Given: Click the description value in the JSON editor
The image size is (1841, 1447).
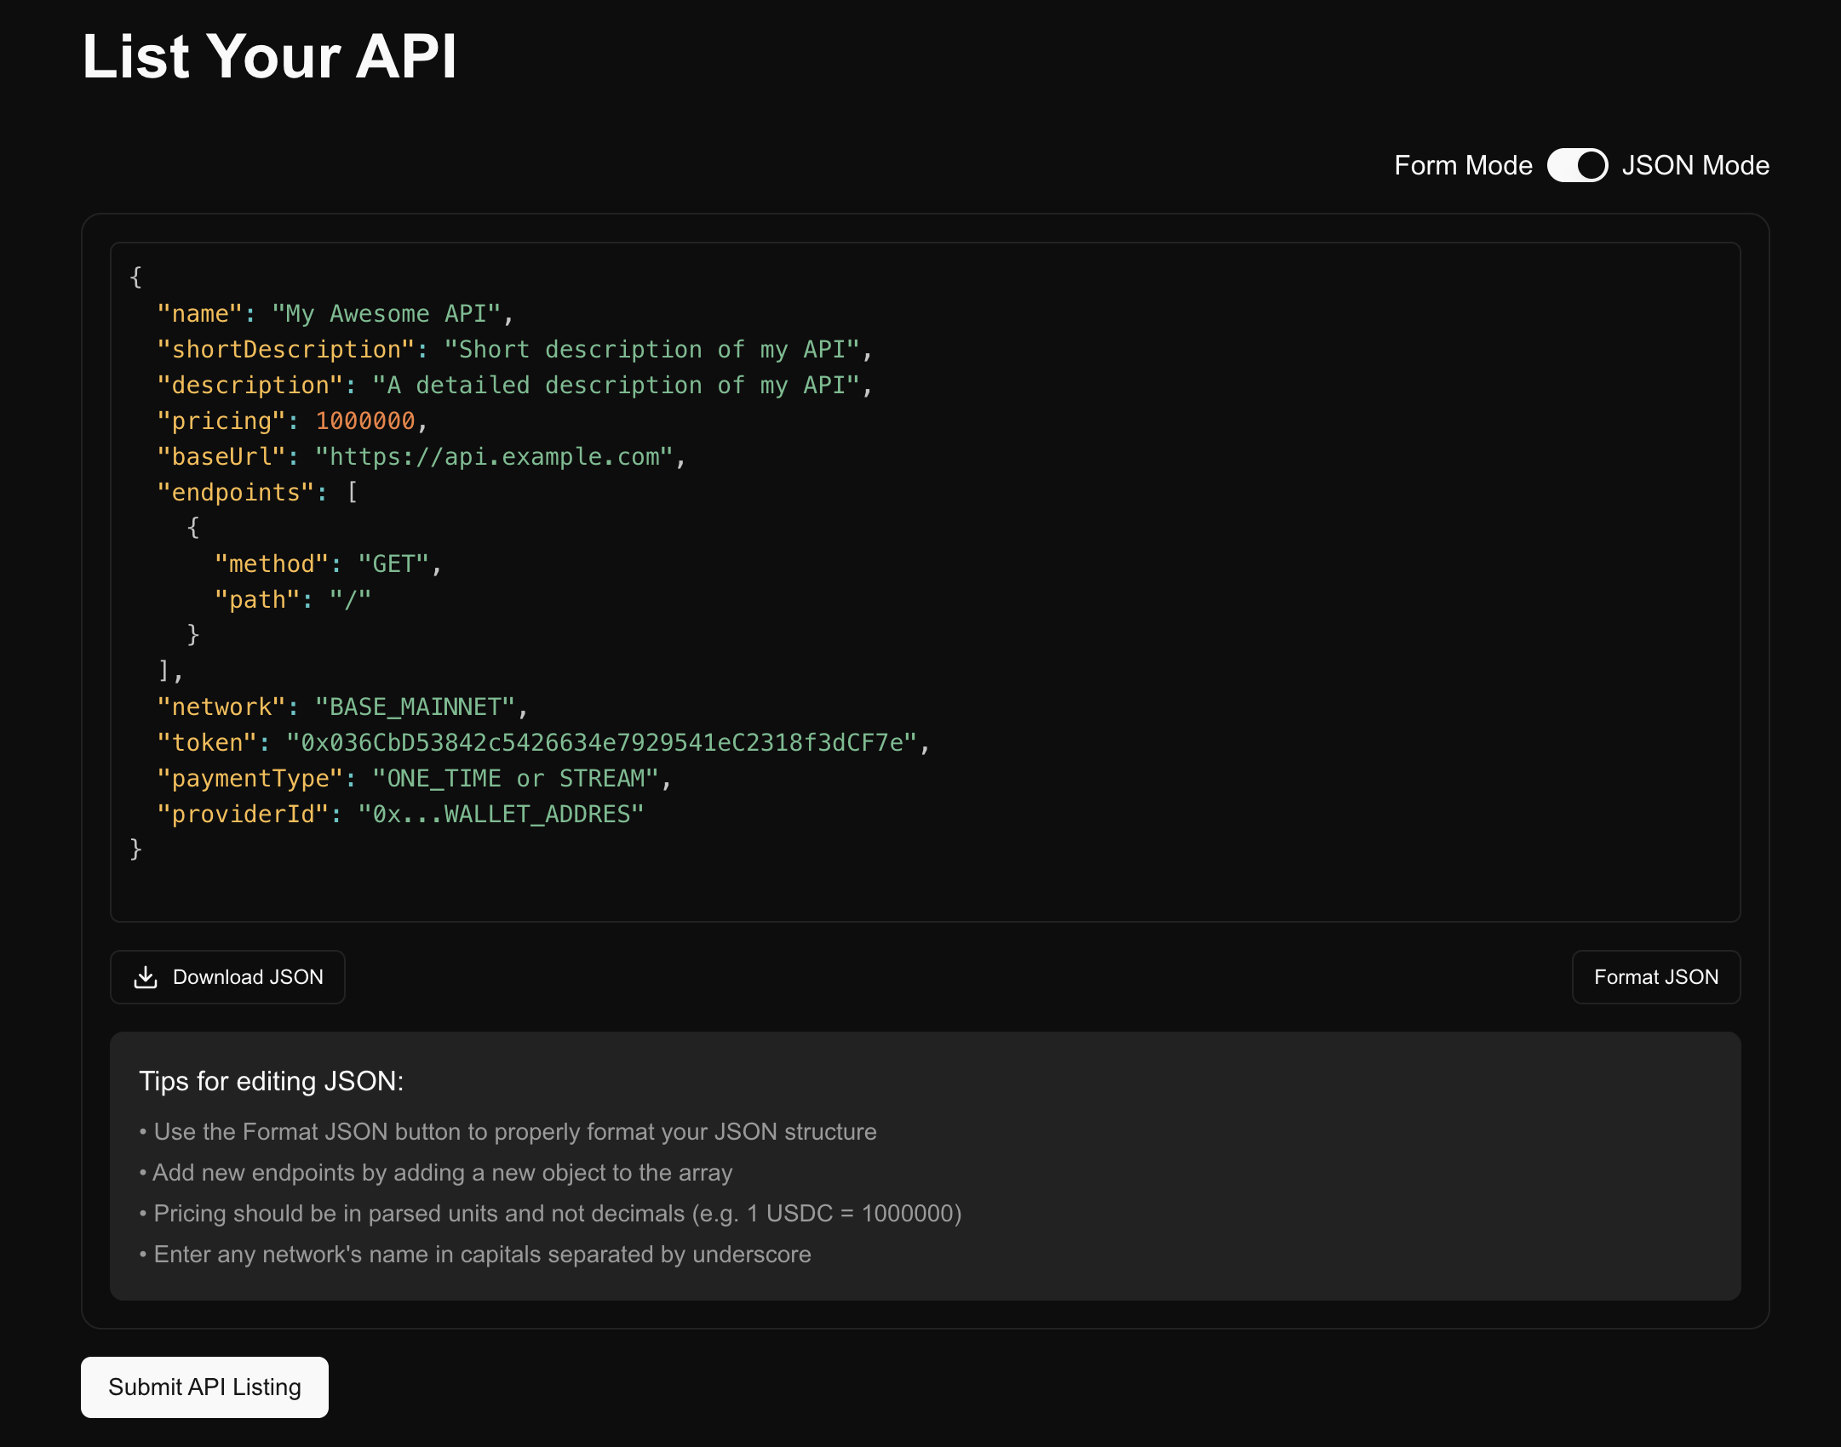Looking at the screenshot, I should click(616, 386).
